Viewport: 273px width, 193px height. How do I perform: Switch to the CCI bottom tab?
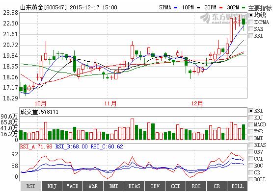175,186
